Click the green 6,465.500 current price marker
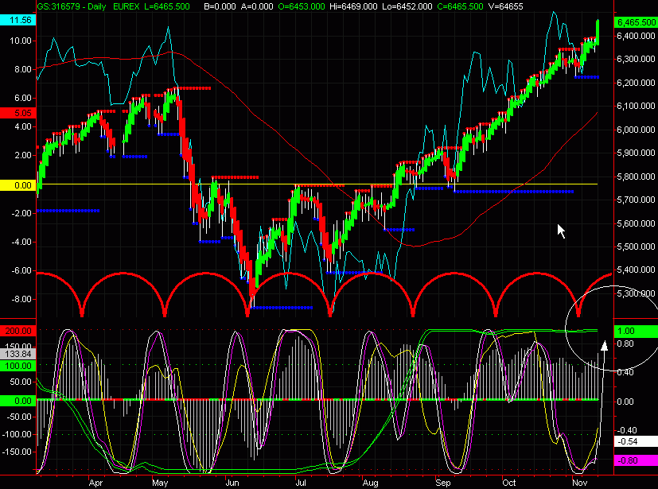This screenshot has height=489, width=658. [x=636, y=22]
